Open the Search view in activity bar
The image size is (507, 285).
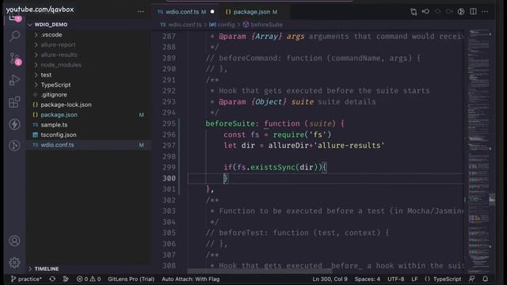14,36
